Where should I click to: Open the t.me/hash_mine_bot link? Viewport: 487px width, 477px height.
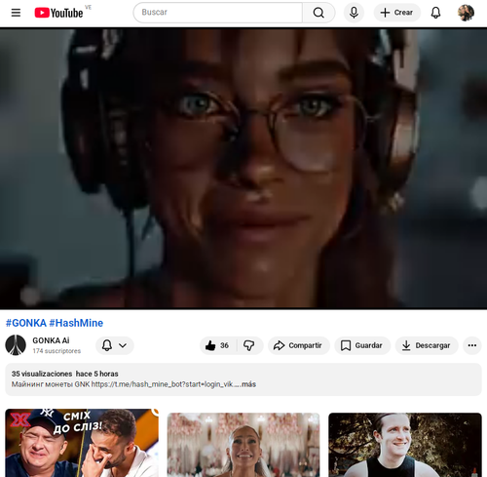coord(163,384)
